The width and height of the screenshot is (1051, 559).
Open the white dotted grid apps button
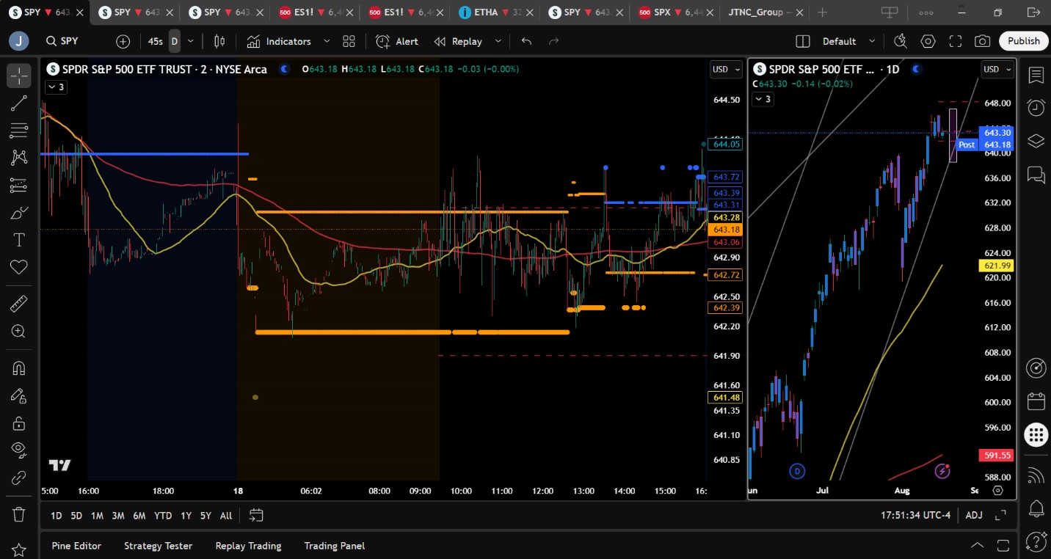click(x=1036, y=434)
